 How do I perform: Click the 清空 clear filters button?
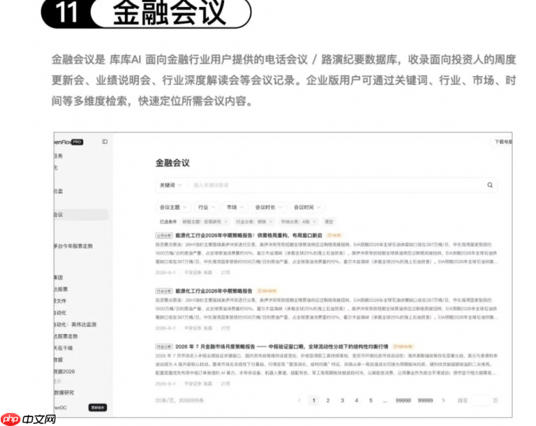tap(329, 222)
